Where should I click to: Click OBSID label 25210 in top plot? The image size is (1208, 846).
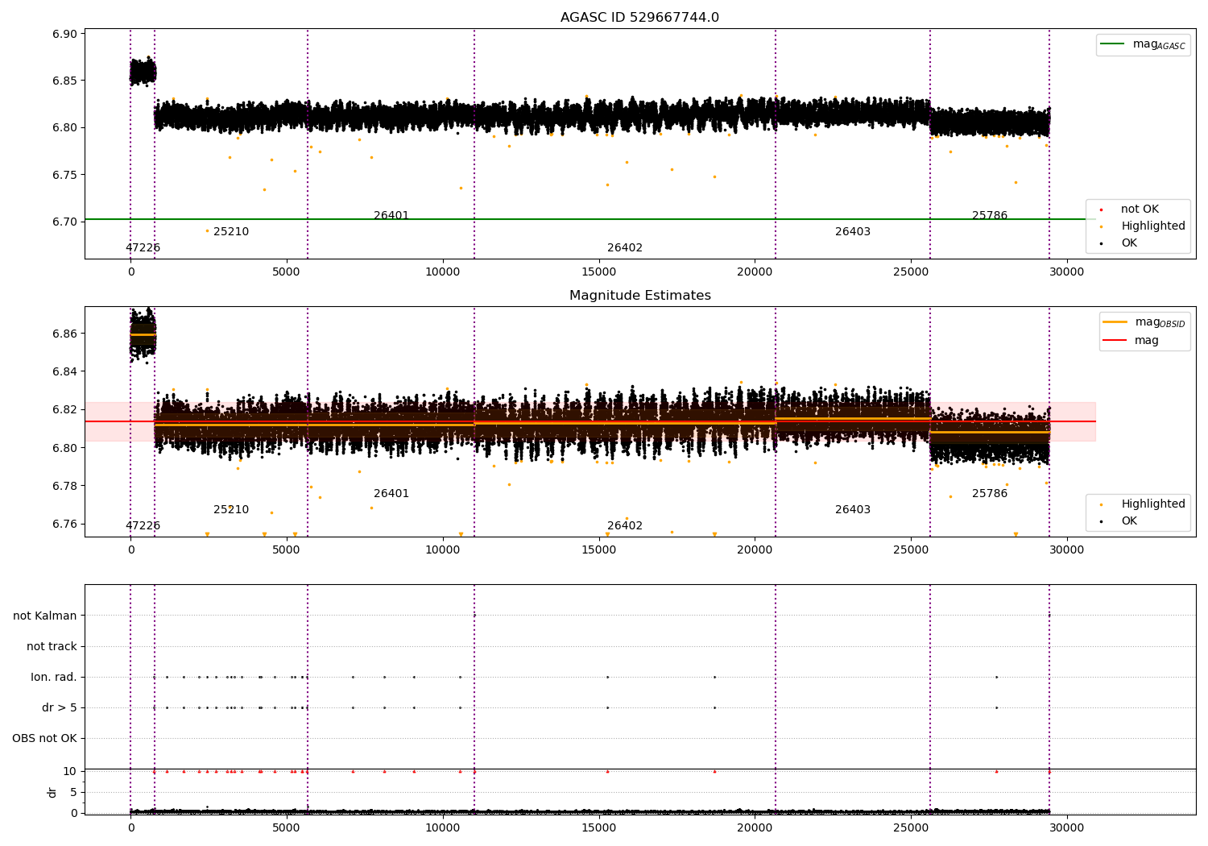231,232
